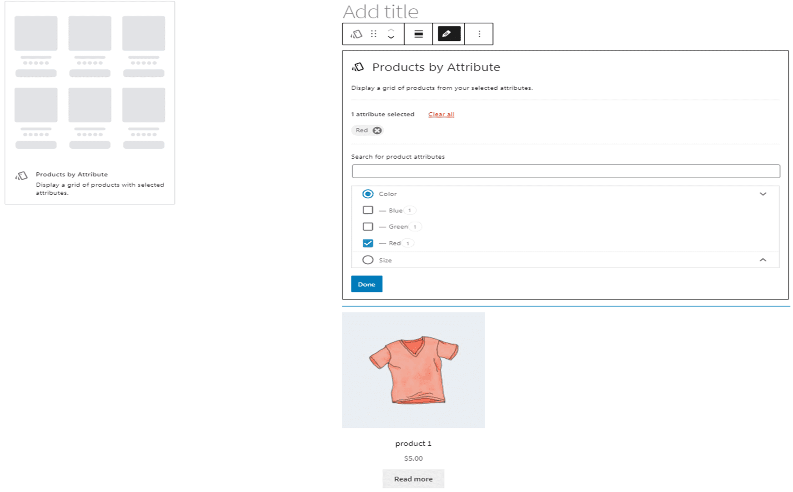Click the block type icon in toolbar

[356, 34]
